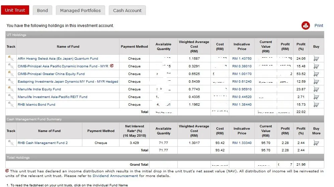Click buy cart for Manulife Asia-Pacific REIT Fund
The height and width of the screenshot is (187, 334).
coord(316,97)
